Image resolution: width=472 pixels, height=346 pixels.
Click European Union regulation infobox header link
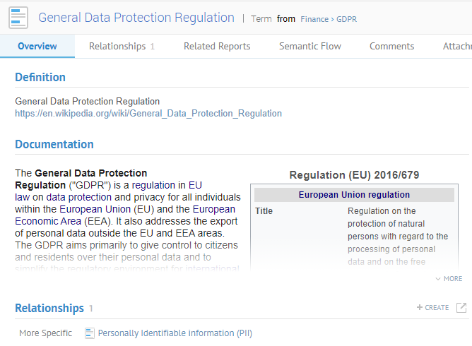click(x=354, y=195)
